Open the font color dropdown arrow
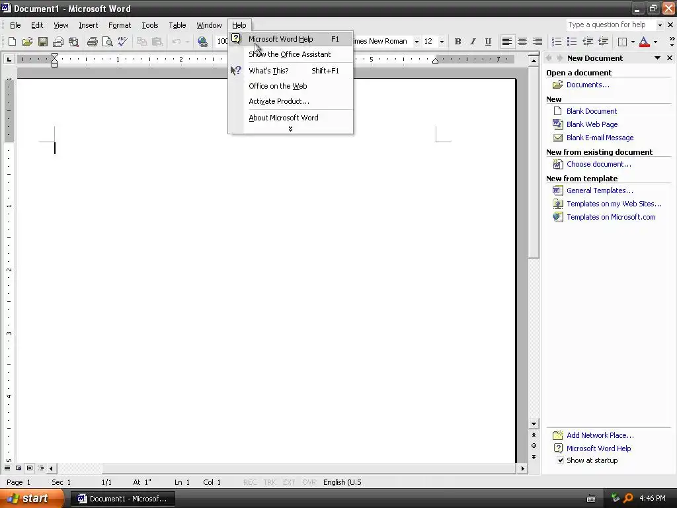The height and width of the screenshot is (508, 677). (x=655, y=42)
